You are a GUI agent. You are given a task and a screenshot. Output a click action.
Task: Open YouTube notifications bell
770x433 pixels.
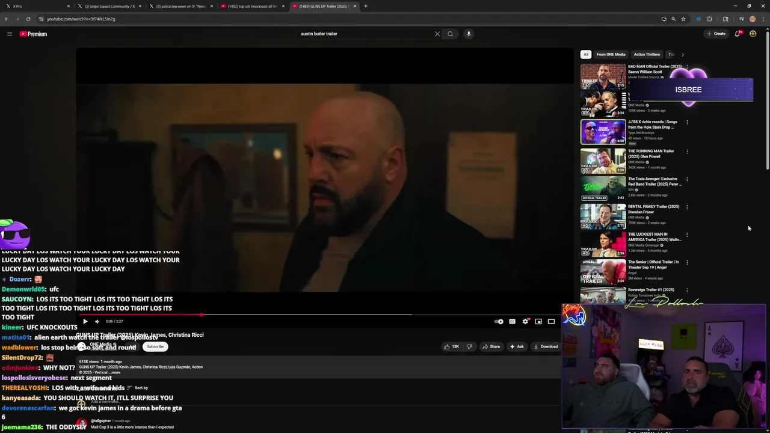coord(738,34)
